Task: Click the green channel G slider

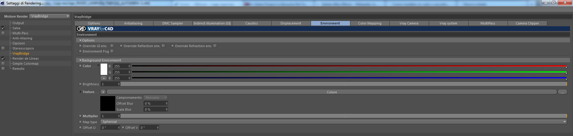Action: pos(349,72)
